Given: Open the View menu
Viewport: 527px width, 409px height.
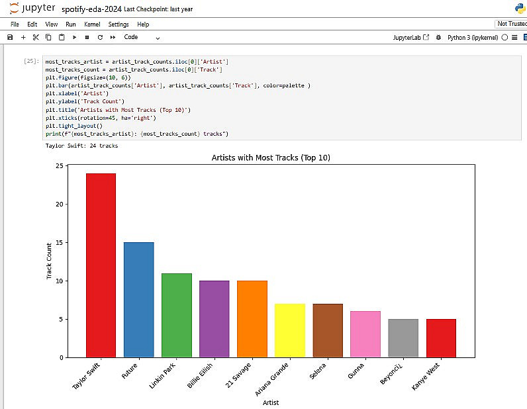Looking at the screenshot, I should (51, 24).
